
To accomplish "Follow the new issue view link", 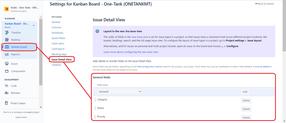I will click(140, 37).
